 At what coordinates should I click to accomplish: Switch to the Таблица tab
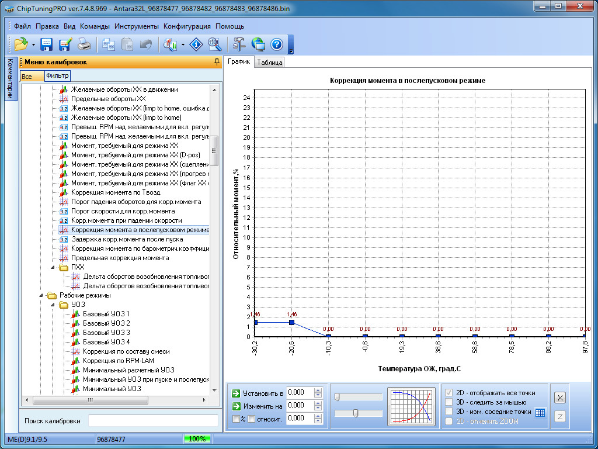tap(269, 63)
